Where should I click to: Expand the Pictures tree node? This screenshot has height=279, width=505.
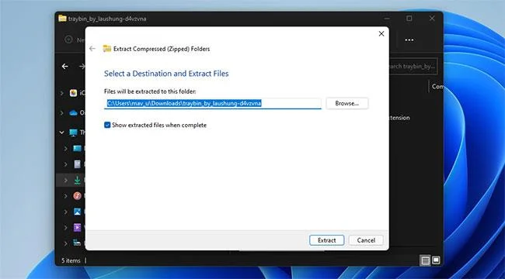pyautogui.click(x=66, y=212)
